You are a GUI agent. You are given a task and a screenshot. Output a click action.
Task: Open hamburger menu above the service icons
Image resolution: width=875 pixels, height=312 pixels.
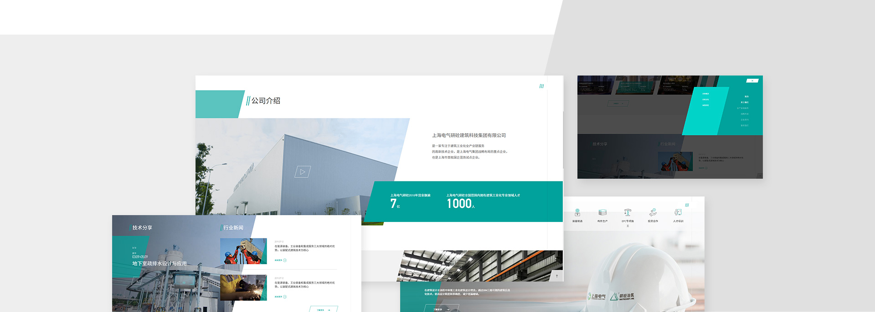687,205
